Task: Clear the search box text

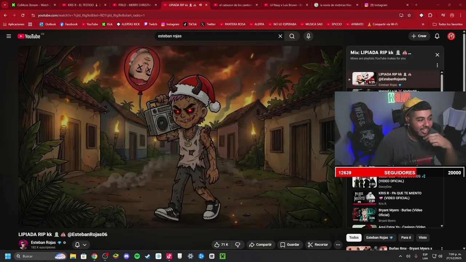Action: coord(280,36)
